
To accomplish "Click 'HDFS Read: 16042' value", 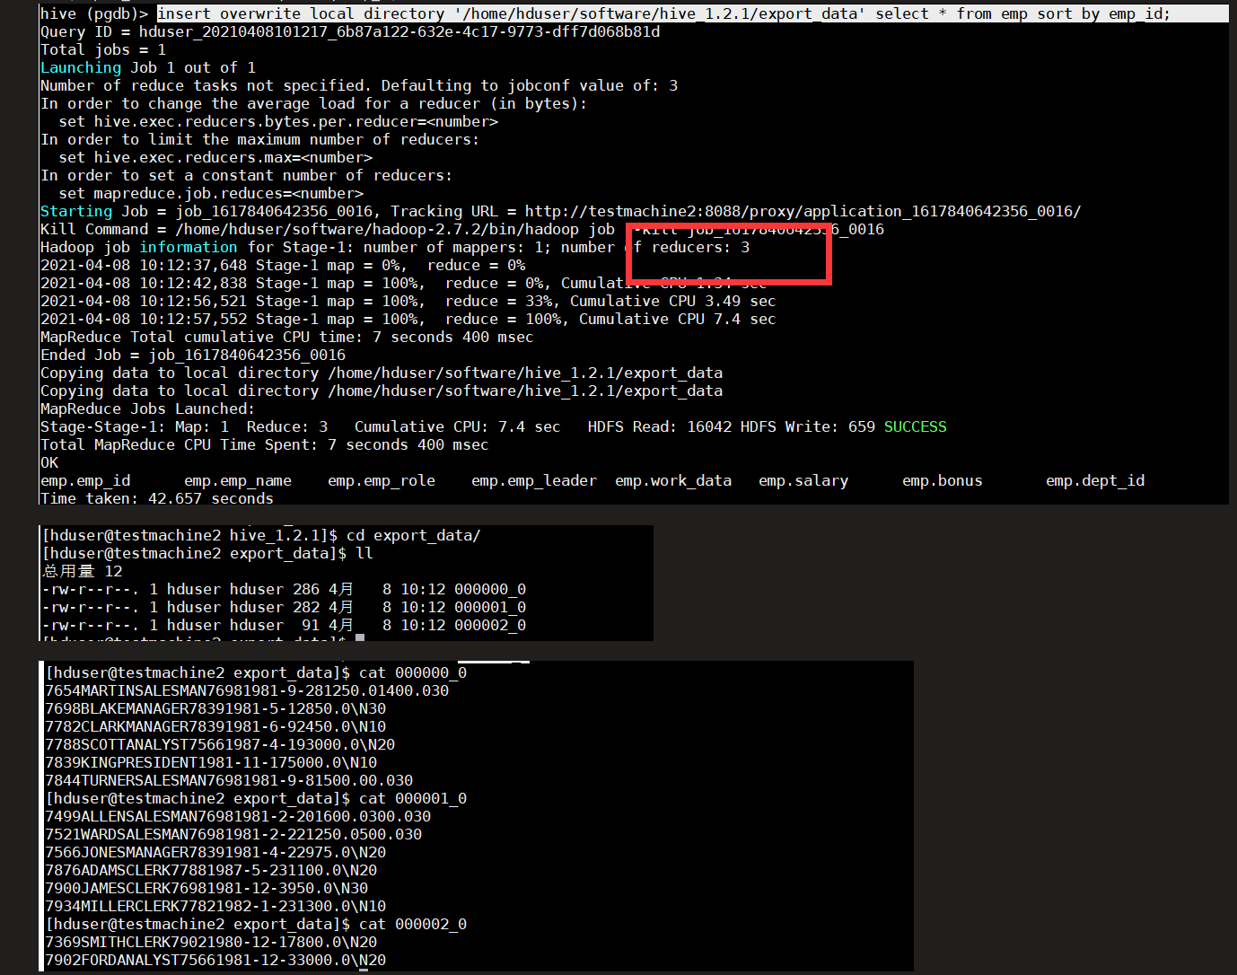I will coord(660,426).
